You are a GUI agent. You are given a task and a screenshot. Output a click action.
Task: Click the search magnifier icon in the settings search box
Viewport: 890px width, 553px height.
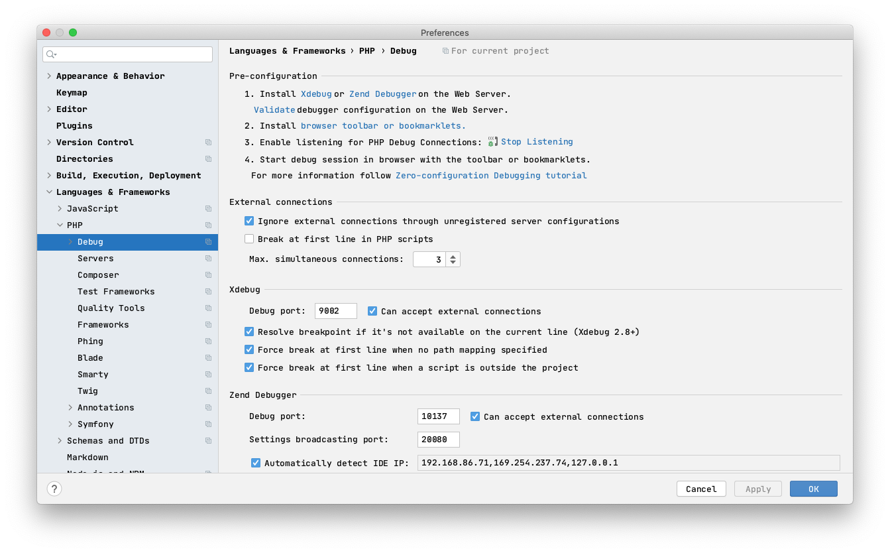point(51,54)
